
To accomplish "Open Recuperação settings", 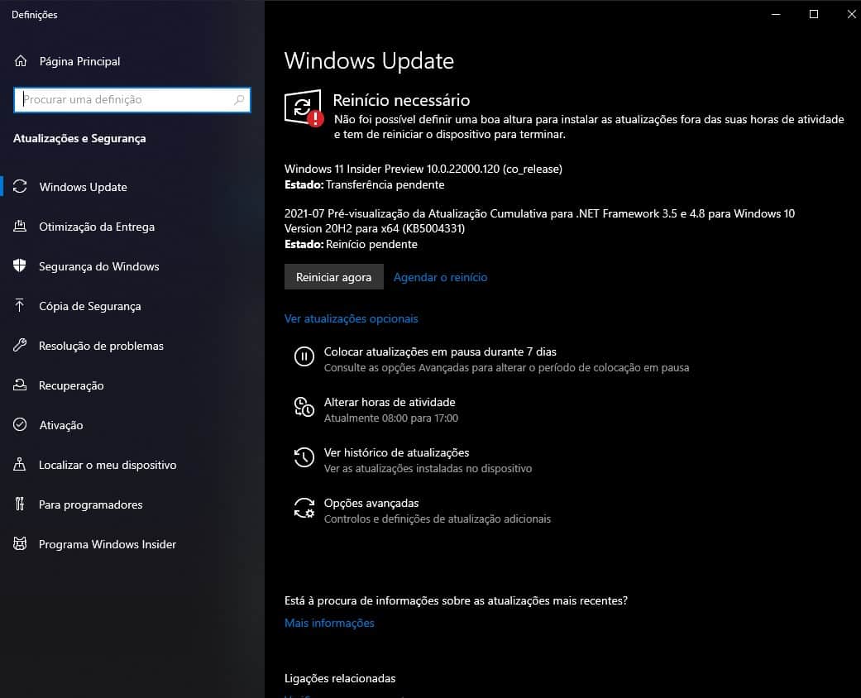I will (79, 385).
